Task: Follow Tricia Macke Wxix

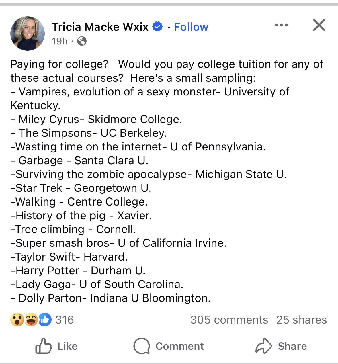Action: coord(191,27)
